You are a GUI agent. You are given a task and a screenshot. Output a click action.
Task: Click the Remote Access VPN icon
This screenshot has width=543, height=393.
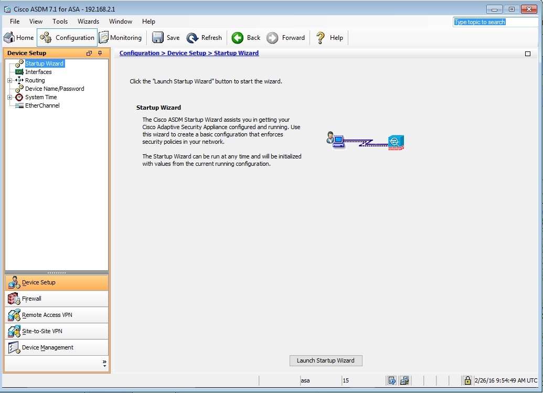click(14, 315)
